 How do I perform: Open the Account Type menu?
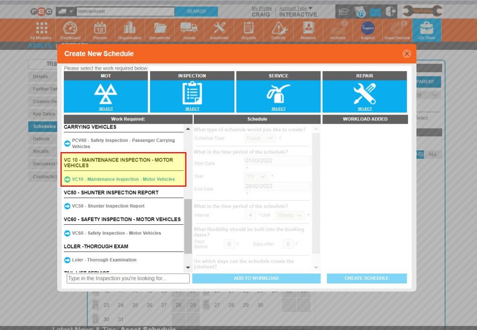(x=293, y=8)
